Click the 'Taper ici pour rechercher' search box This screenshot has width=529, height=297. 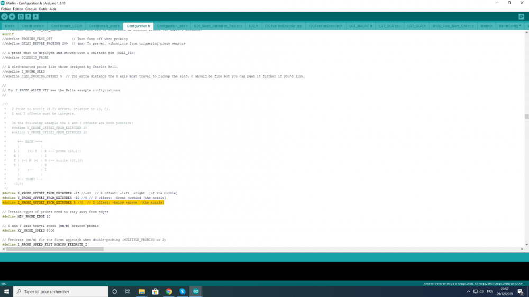61,292
